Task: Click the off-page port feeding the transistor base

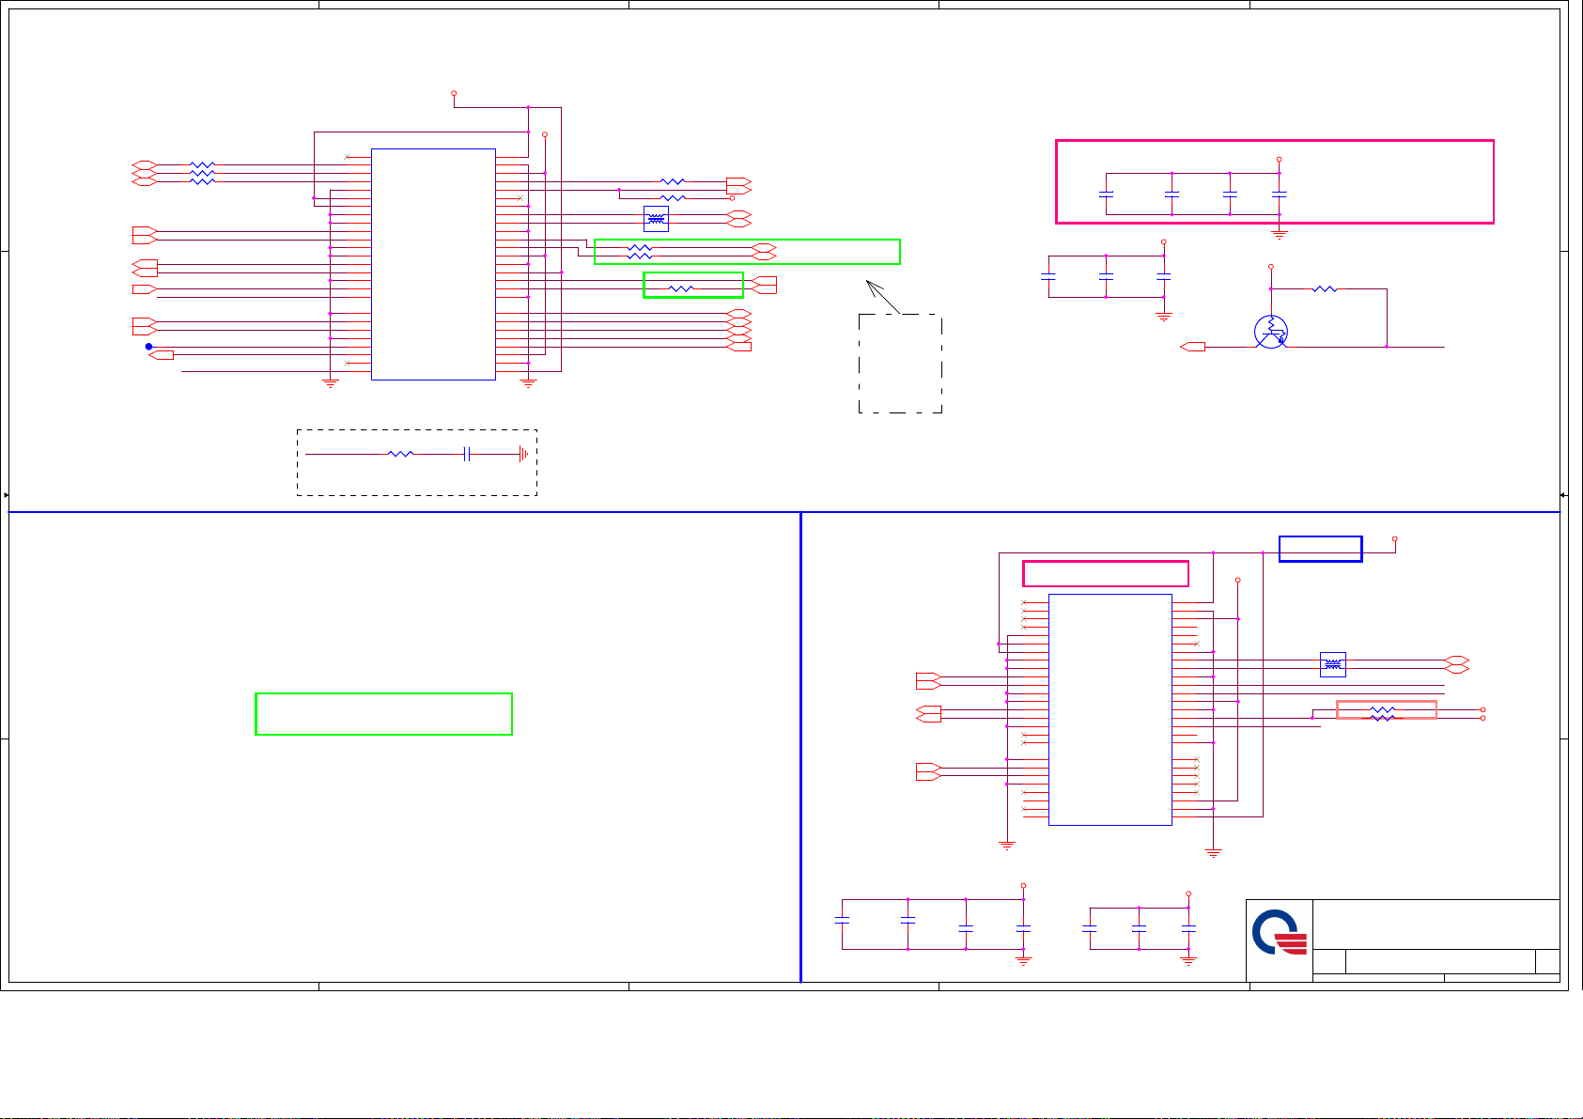Action: (1193, 347)
